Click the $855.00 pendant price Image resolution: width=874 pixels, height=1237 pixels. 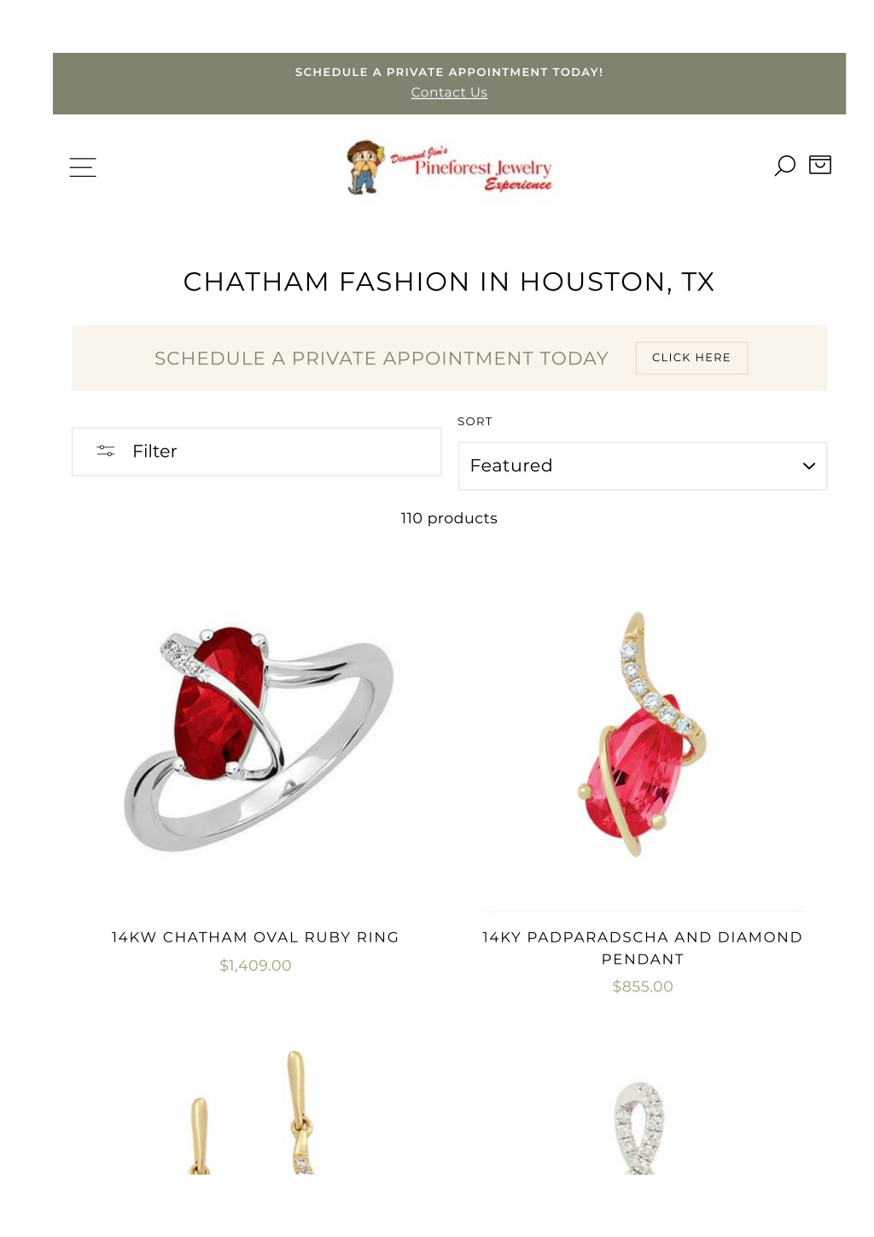(x=643, y=987)
